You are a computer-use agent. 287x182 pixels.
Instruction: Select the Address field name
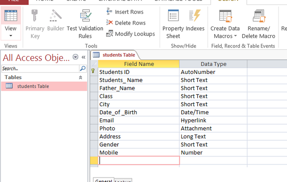coord(139,136)
